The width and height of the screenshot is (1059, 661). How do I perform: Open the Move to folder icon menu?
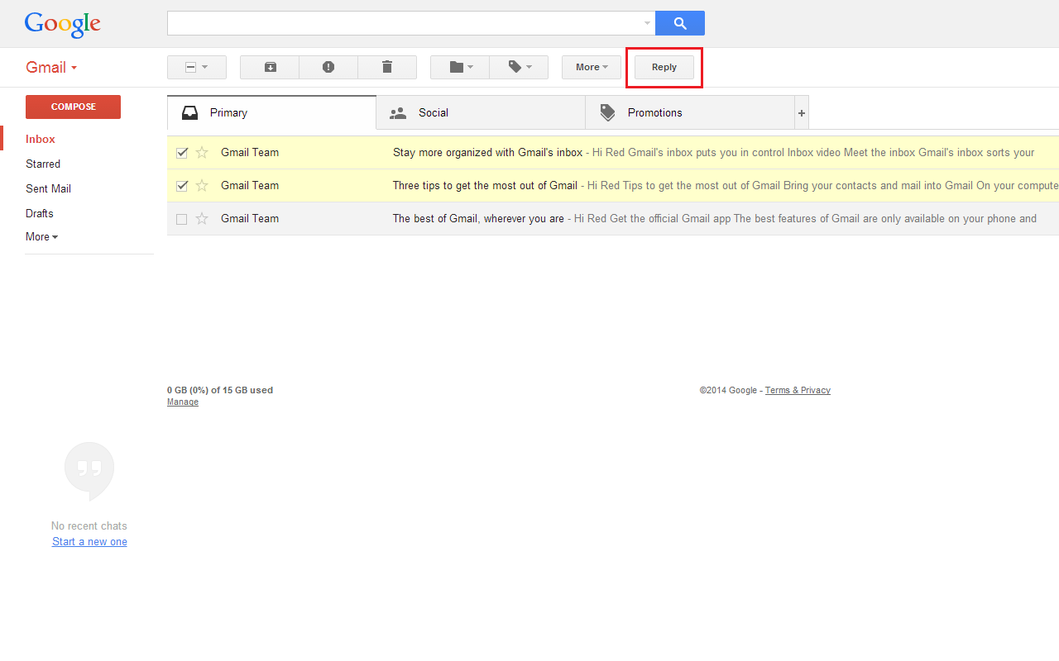tap(460, 67)
